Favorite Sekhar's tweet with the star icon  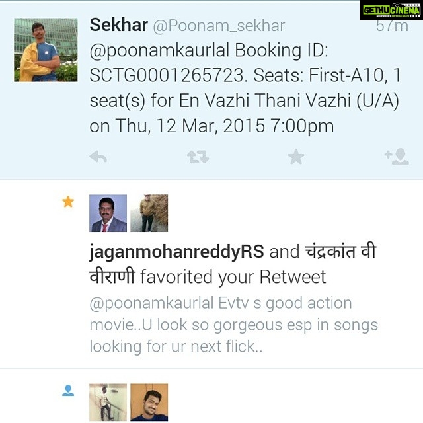coord(296,157)
